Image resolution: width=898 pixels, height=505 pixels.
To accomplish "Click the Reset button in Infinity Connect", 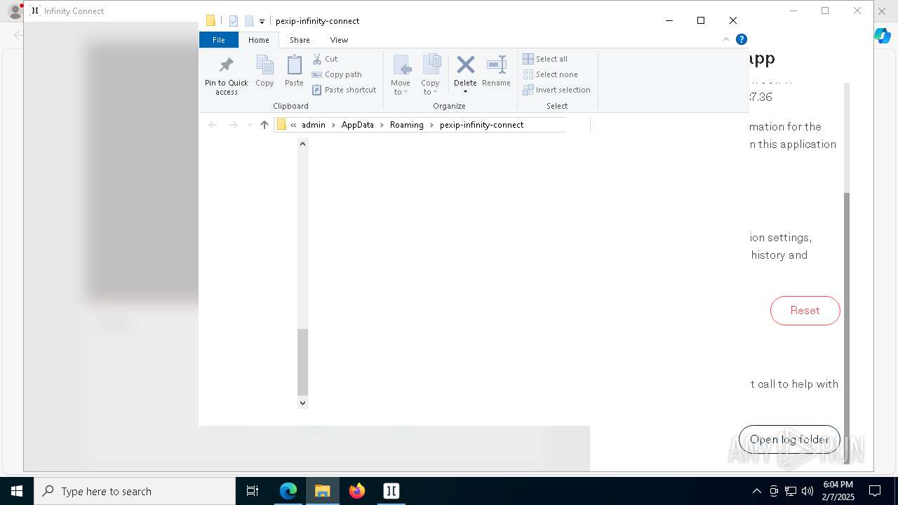I will 805,311.
